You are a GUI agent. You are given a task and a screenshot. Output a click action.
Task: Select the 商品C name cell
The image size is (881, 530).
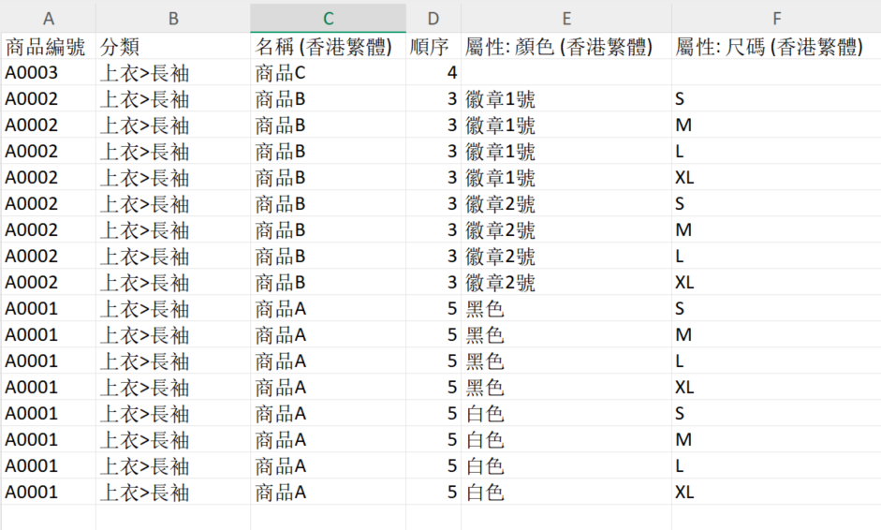pyautogui.click(x=328, y=73)
